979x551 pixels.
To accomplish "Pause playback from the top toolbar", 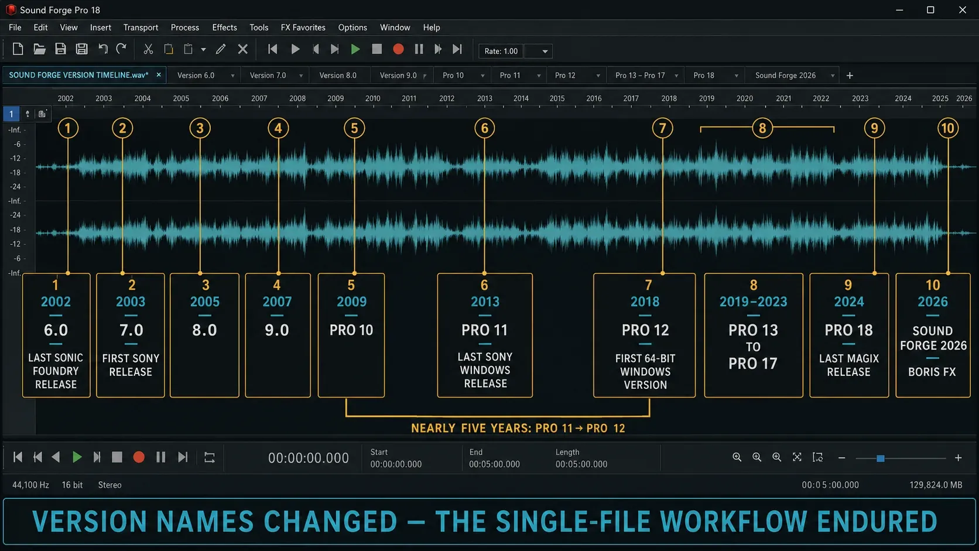I will tap(419, 49).
